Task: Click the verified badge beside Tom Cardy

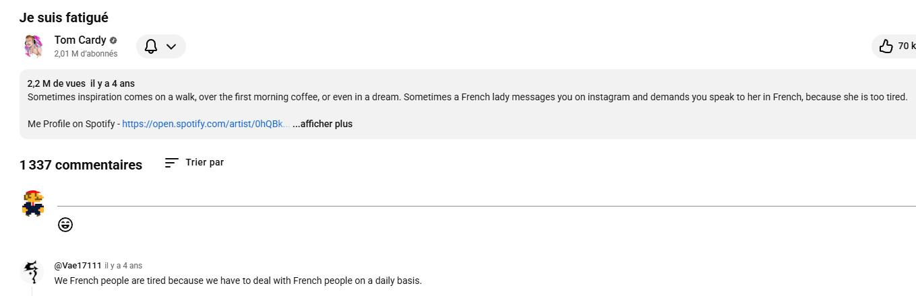Action: (x=114, y=40)
